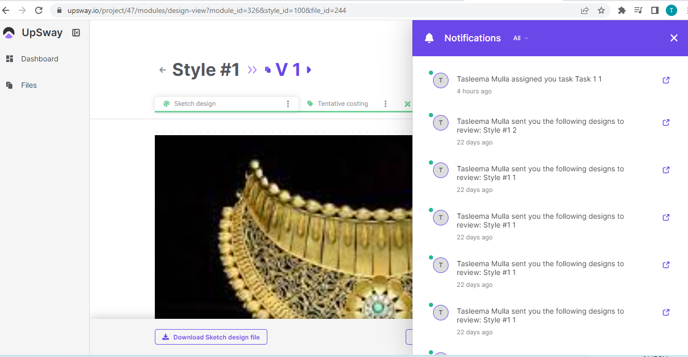The image size is (688, 357).
Task: Click the tag icon beside Tentative costing
Action: [x=310, y=103]
